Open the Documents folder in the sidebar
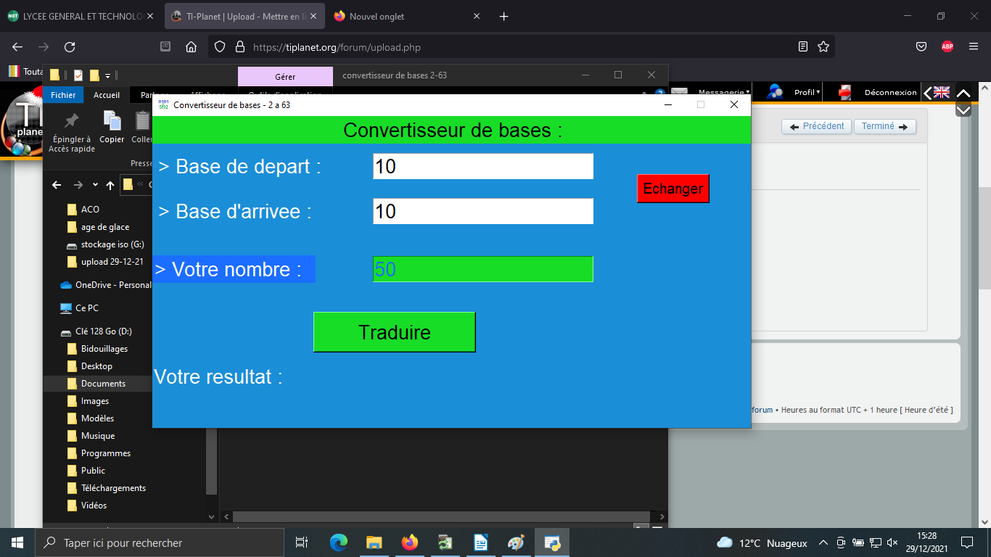Screen dimensions: 991x557 103,384
